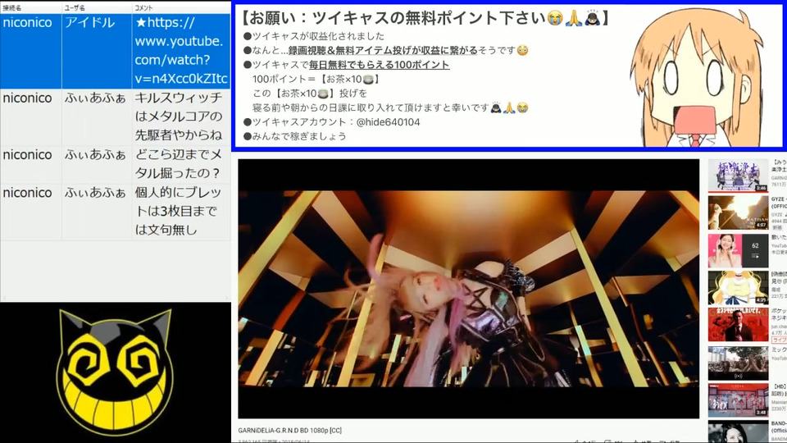
Task: Click the surprised anime girl image
Action: point(698,76)
